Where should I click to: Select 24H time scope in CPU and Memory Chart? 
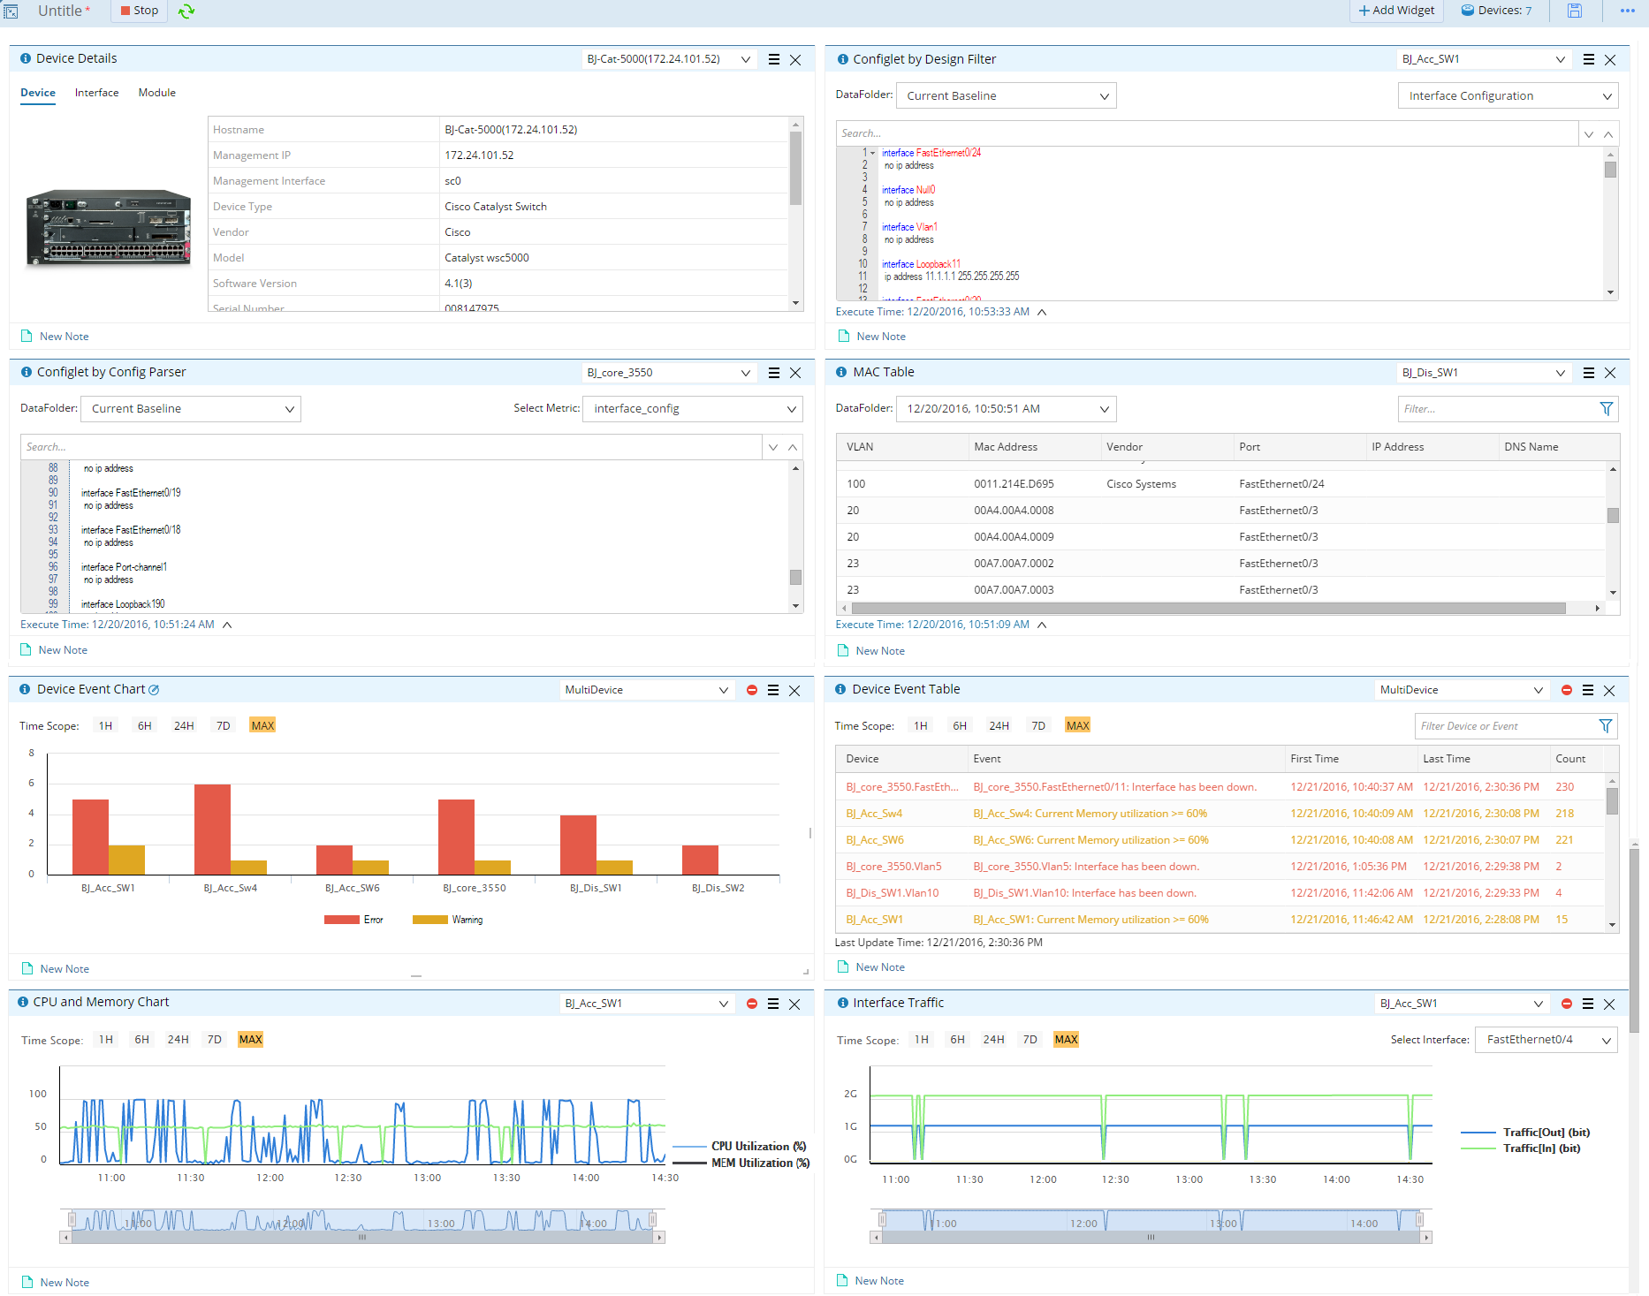[178, 1040]
